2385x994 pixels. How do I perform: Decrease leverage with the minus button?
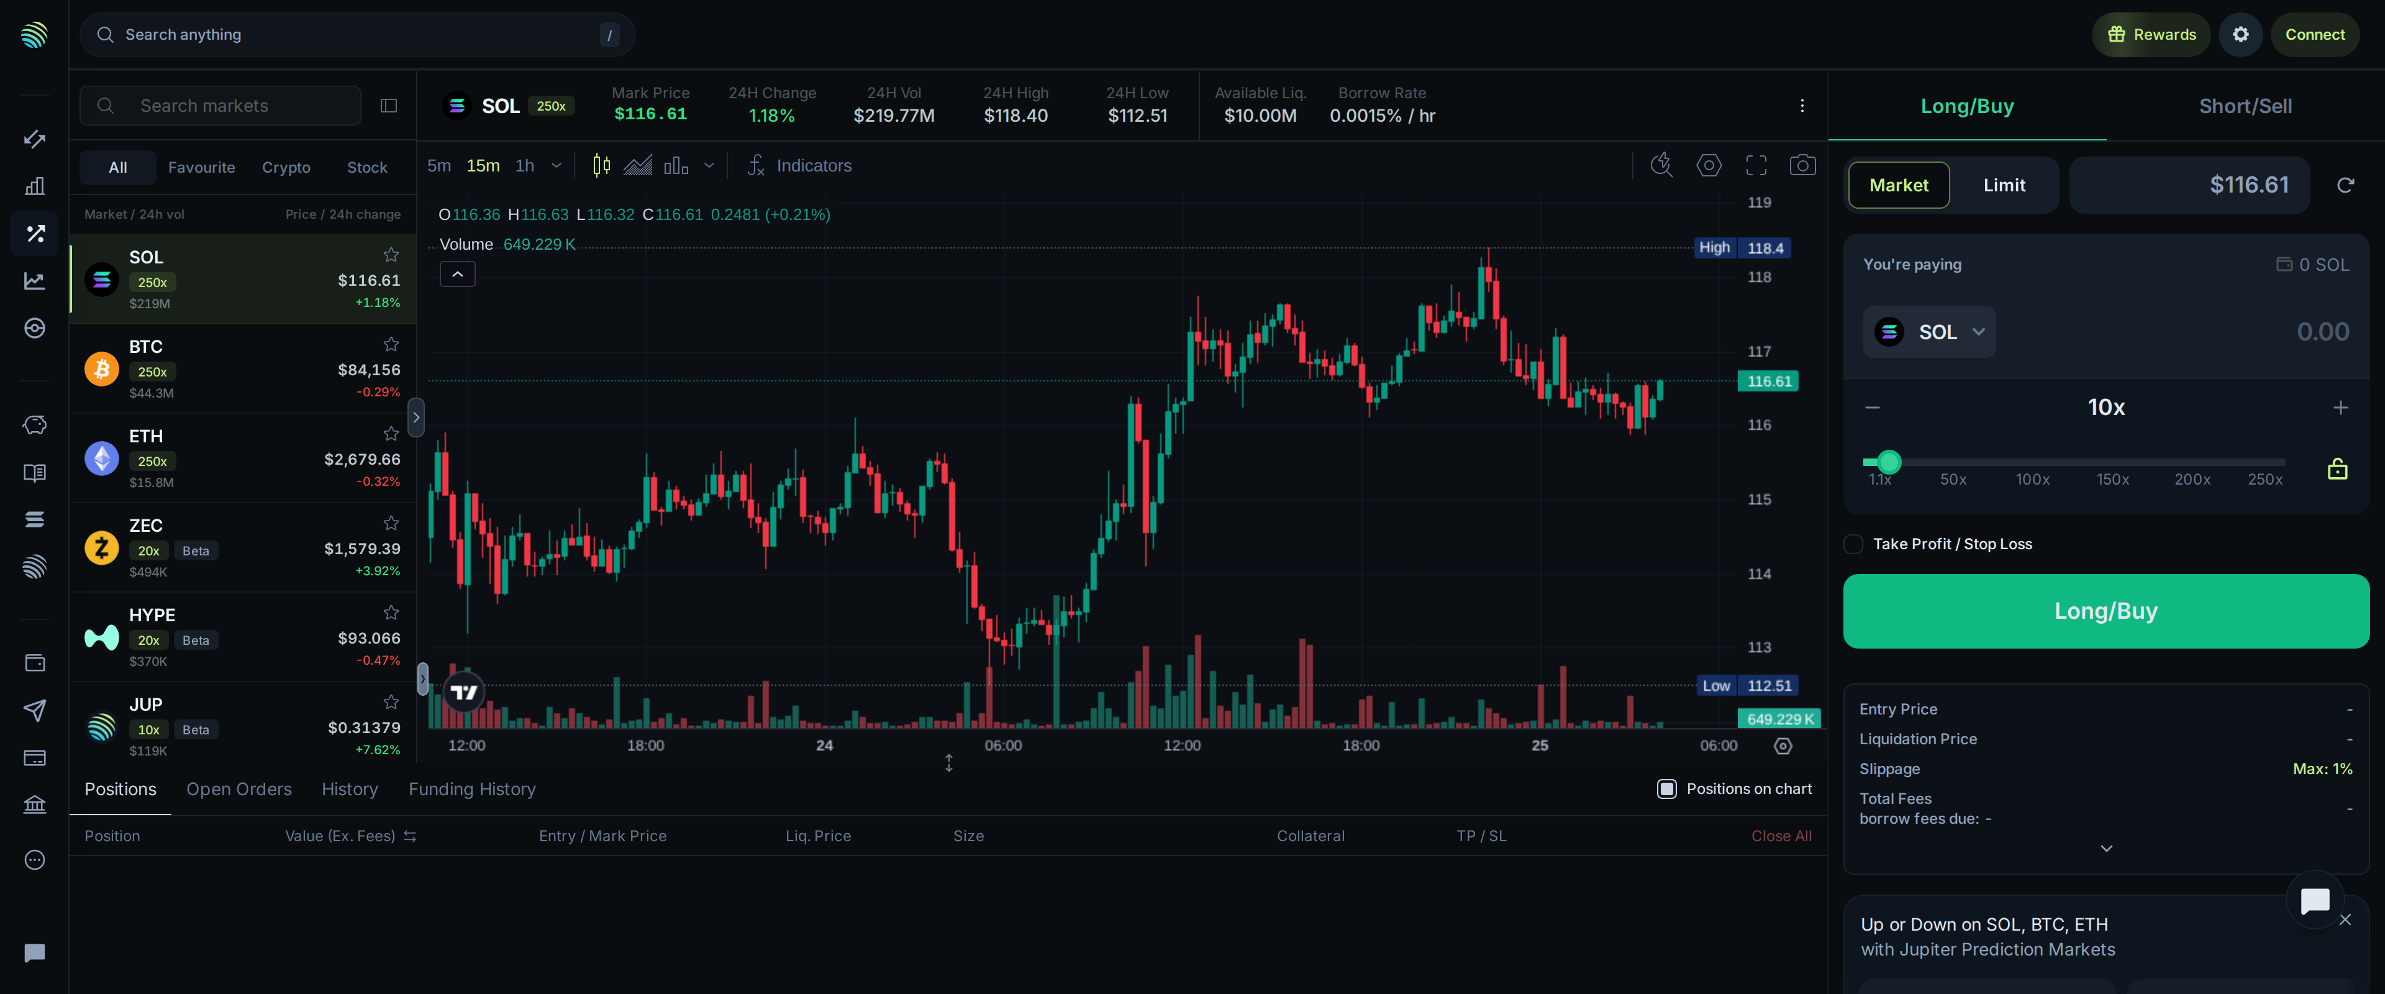pos(1872,408)
